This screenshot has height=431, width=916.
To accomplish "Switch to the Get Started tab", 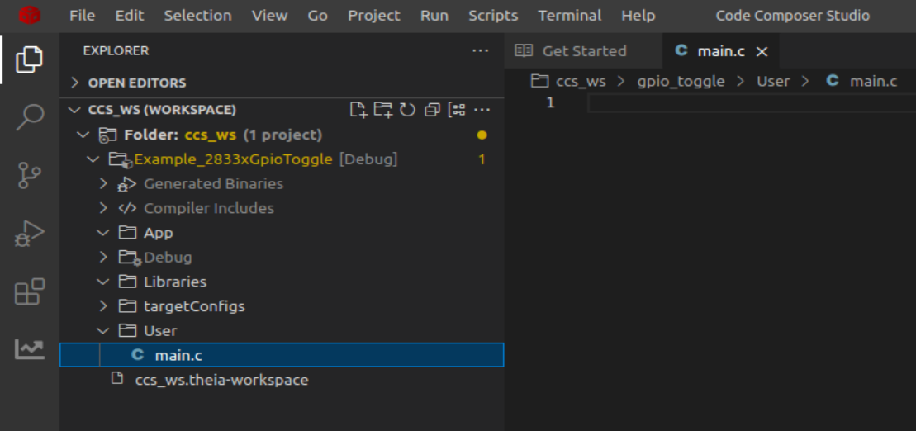I will pos(583,51).
